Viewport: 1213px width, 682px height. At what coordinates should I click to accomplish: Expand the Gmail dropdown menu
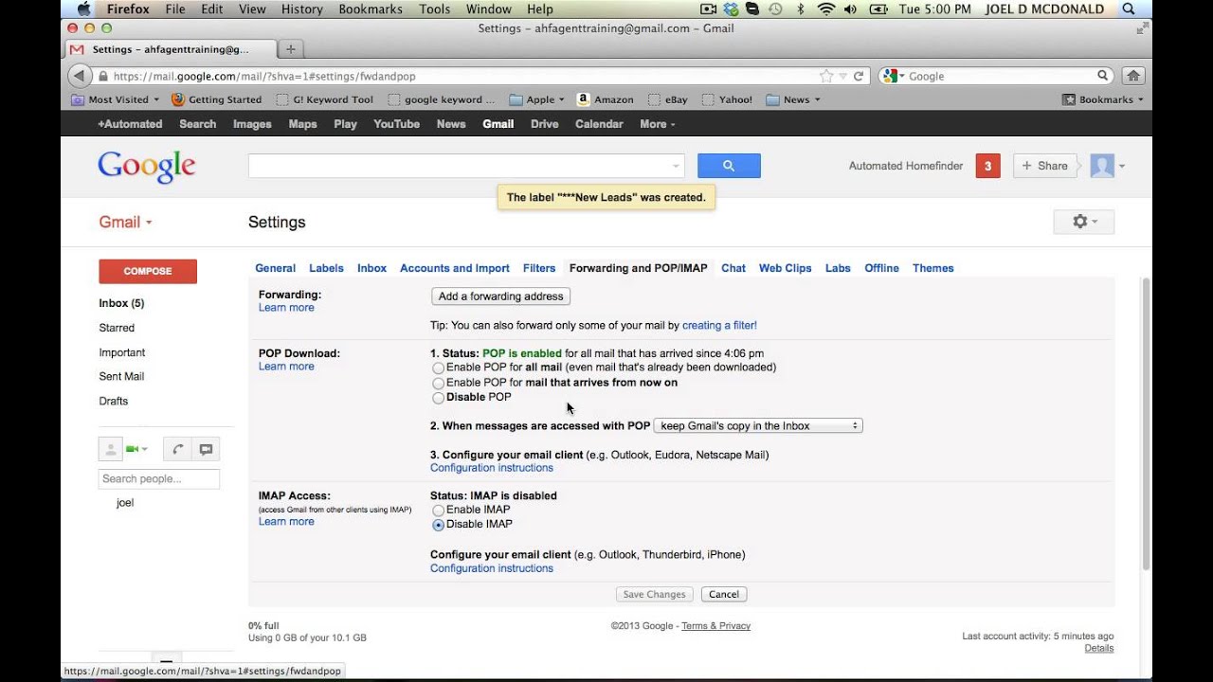click(x=125, y=223)
